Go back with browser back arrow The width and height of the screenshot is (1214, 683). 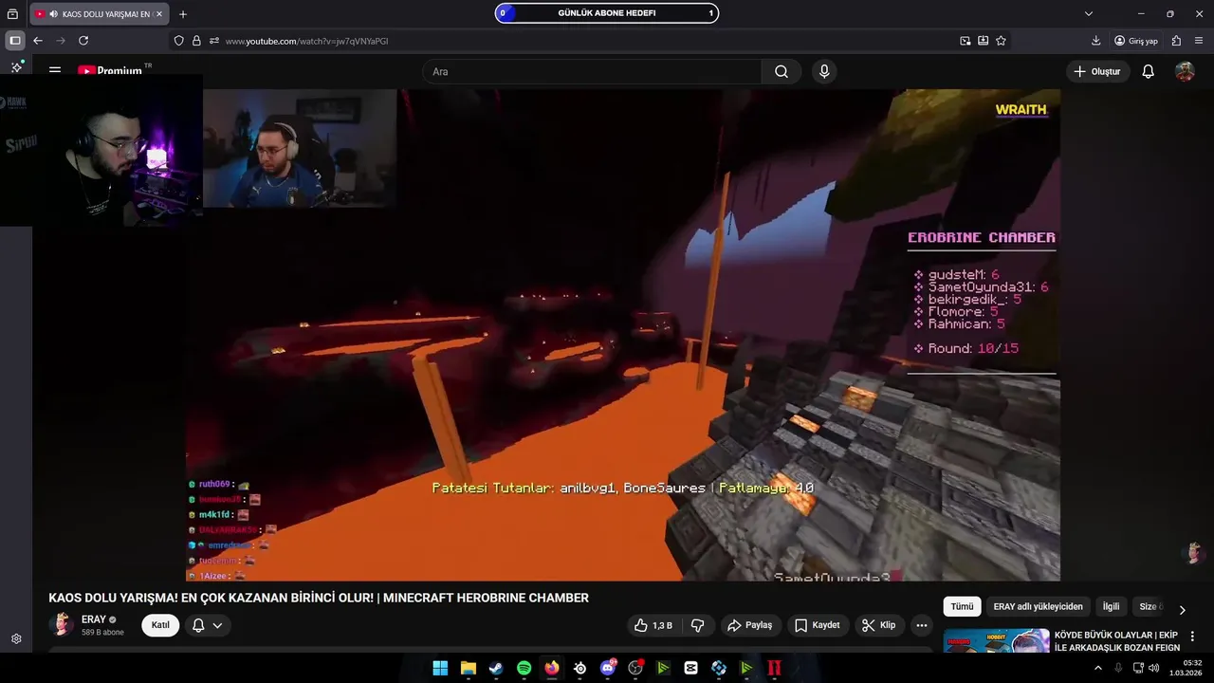pos(38,41)
